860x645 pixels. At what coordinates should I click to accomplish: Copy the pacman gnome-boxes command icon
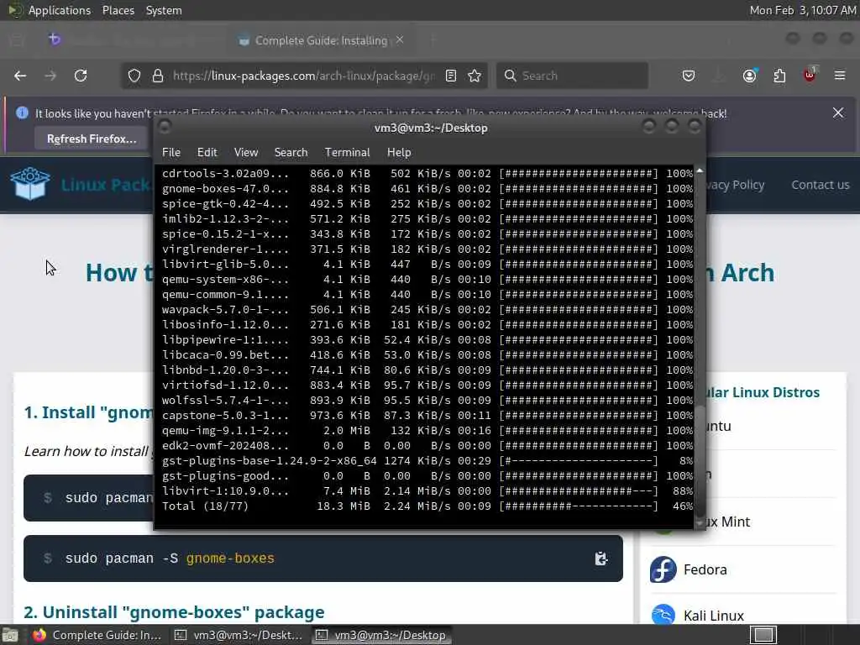point(601,558)
